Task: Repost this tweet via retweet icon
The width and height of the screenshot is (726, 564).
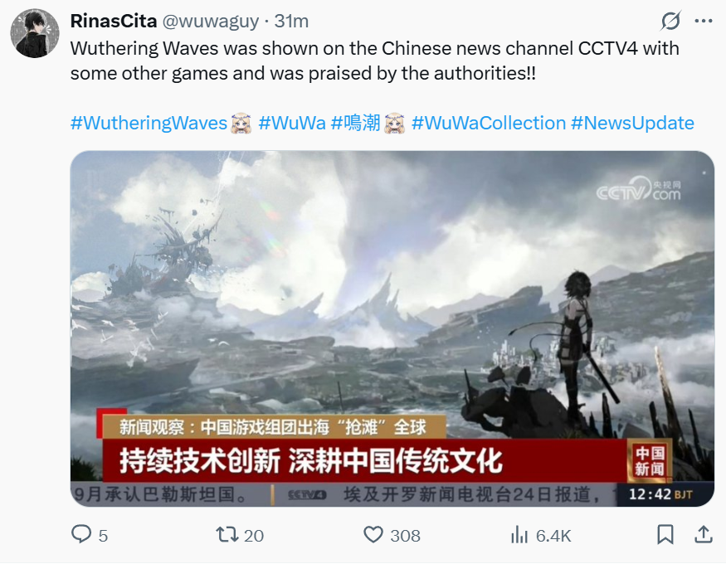Action: point(227,534)
